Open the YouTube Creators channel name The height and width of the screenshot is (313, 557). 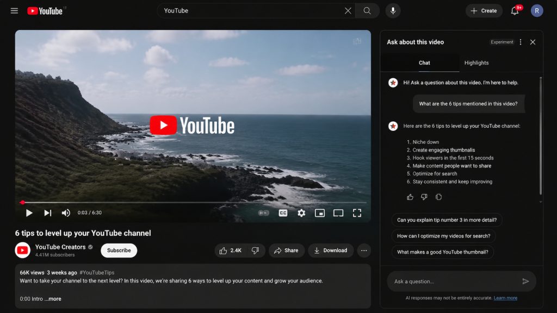coord(60,247)
